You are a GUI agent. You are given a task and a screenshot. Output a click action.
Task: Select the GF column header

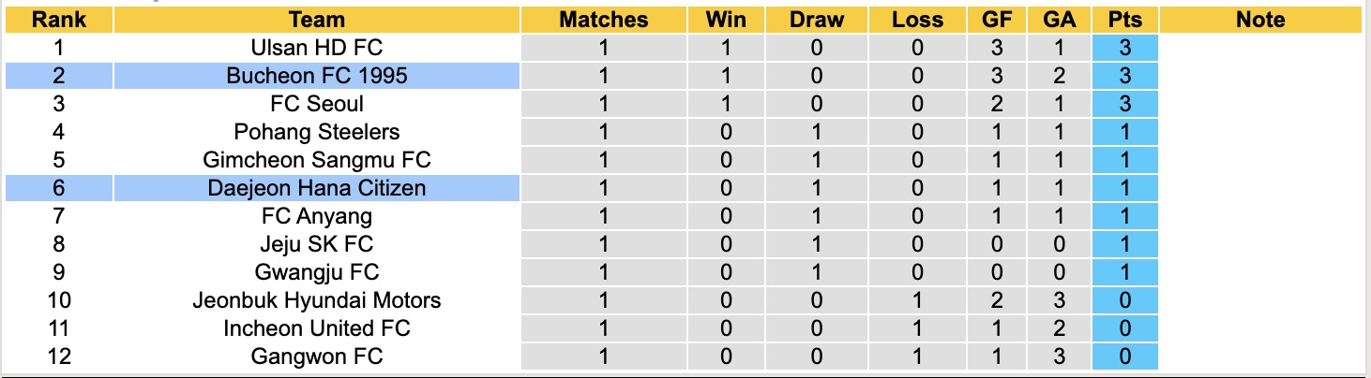(997, 20)
